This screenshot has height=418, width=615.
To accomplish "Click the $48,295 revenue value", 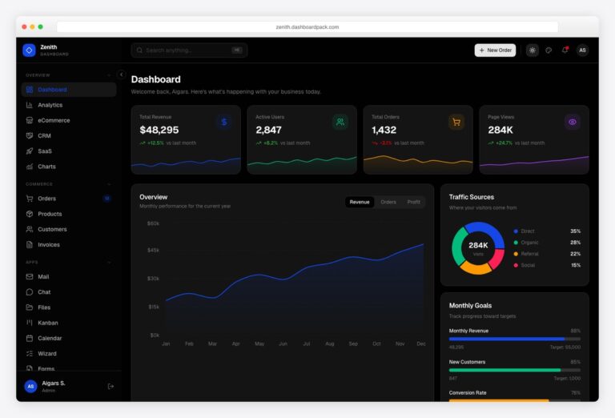I will (x=159, y=130).
